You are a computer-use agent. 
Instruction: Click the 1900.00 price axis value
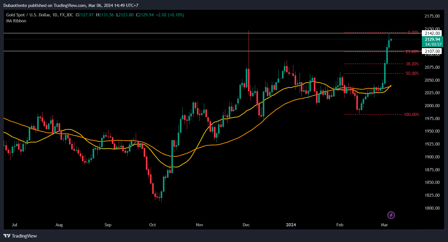point(432,157)
